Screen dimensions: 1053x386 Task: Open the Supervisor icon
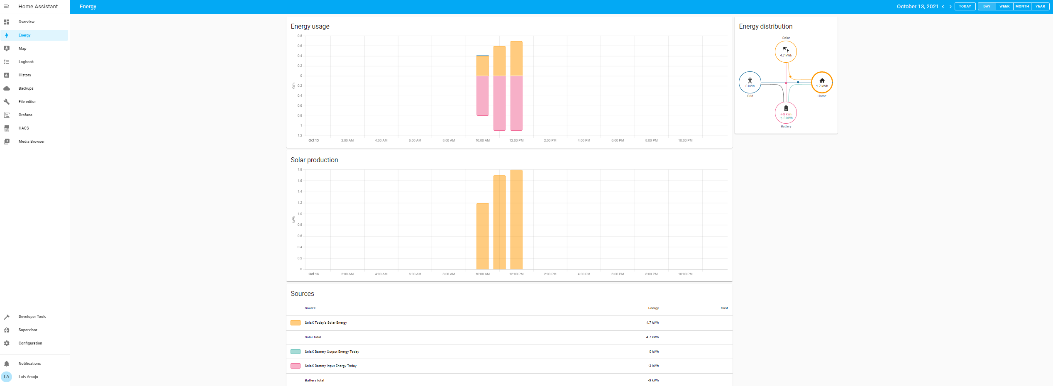click(7, 330)
